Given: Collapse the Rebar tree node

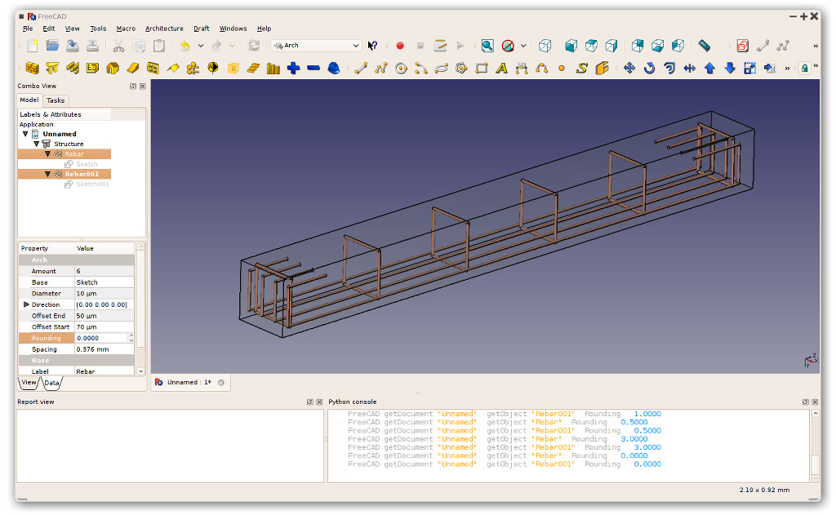Looking at the screenshot, I should click(47, 154).
